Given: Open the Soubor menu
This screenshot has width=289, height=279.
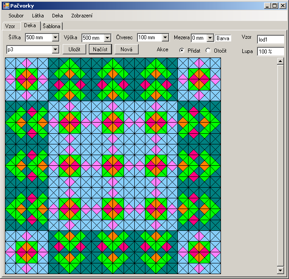Looking at the screenshot, I should (16, 16).
